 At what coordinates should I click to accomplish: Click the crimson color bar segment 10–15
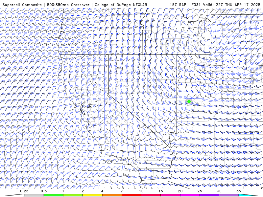151,195
